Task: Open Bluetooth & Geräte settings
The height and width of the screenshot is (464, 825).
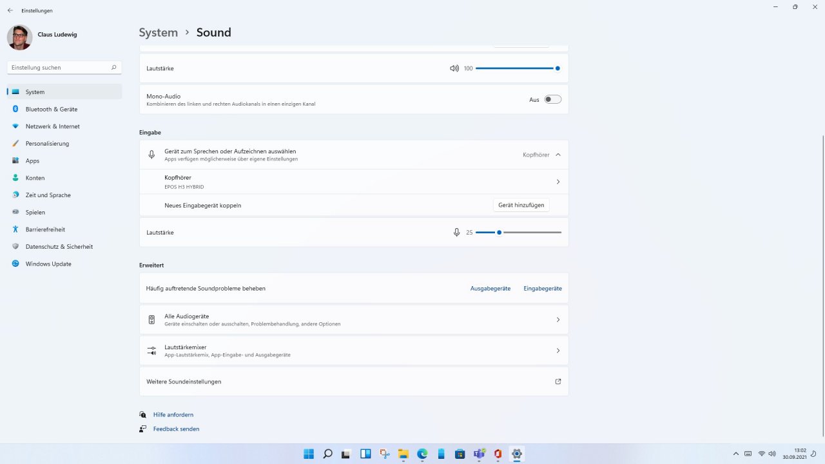Action: point(64,109)
